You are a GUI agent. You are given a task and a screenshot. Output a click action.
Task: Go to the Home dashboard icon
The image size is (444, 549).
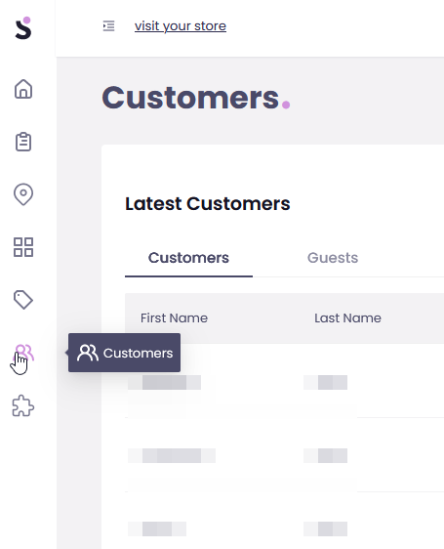click(23, 89)
